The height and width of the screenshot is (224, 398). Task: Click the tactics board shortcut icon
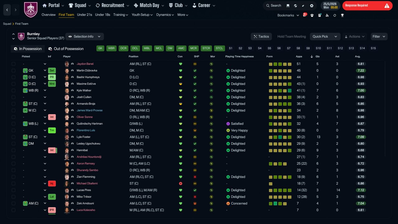(320, 15)
